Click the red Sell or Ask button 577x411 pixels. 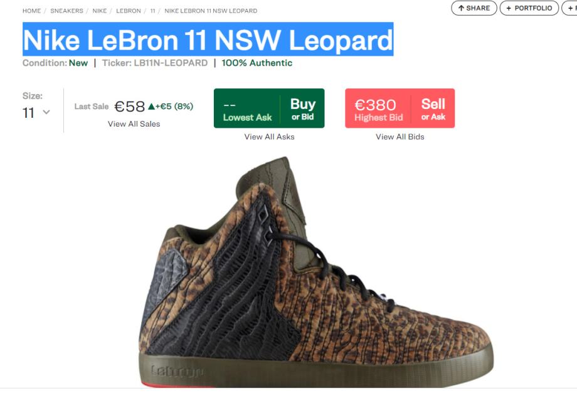coord(433,108)
